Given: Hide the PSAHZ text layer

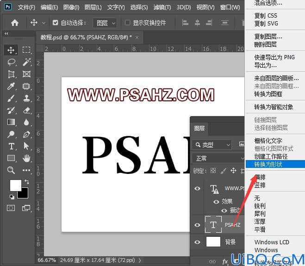Looking at the screenshot, I should point(197,225).
